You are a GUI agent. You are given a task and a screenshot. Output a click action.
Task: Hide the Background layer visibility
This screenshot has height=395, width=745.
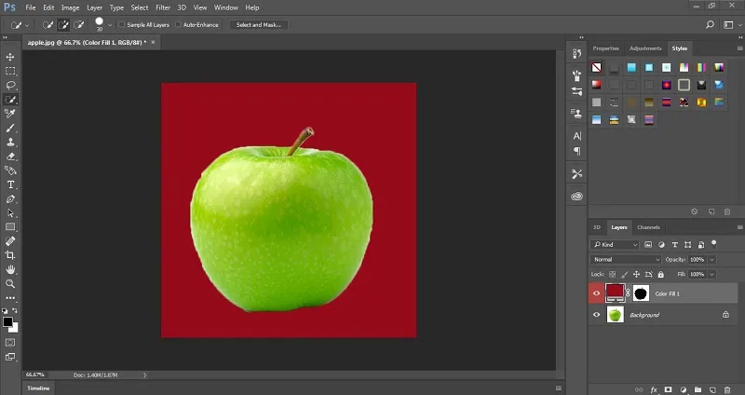tap(596, 314)
